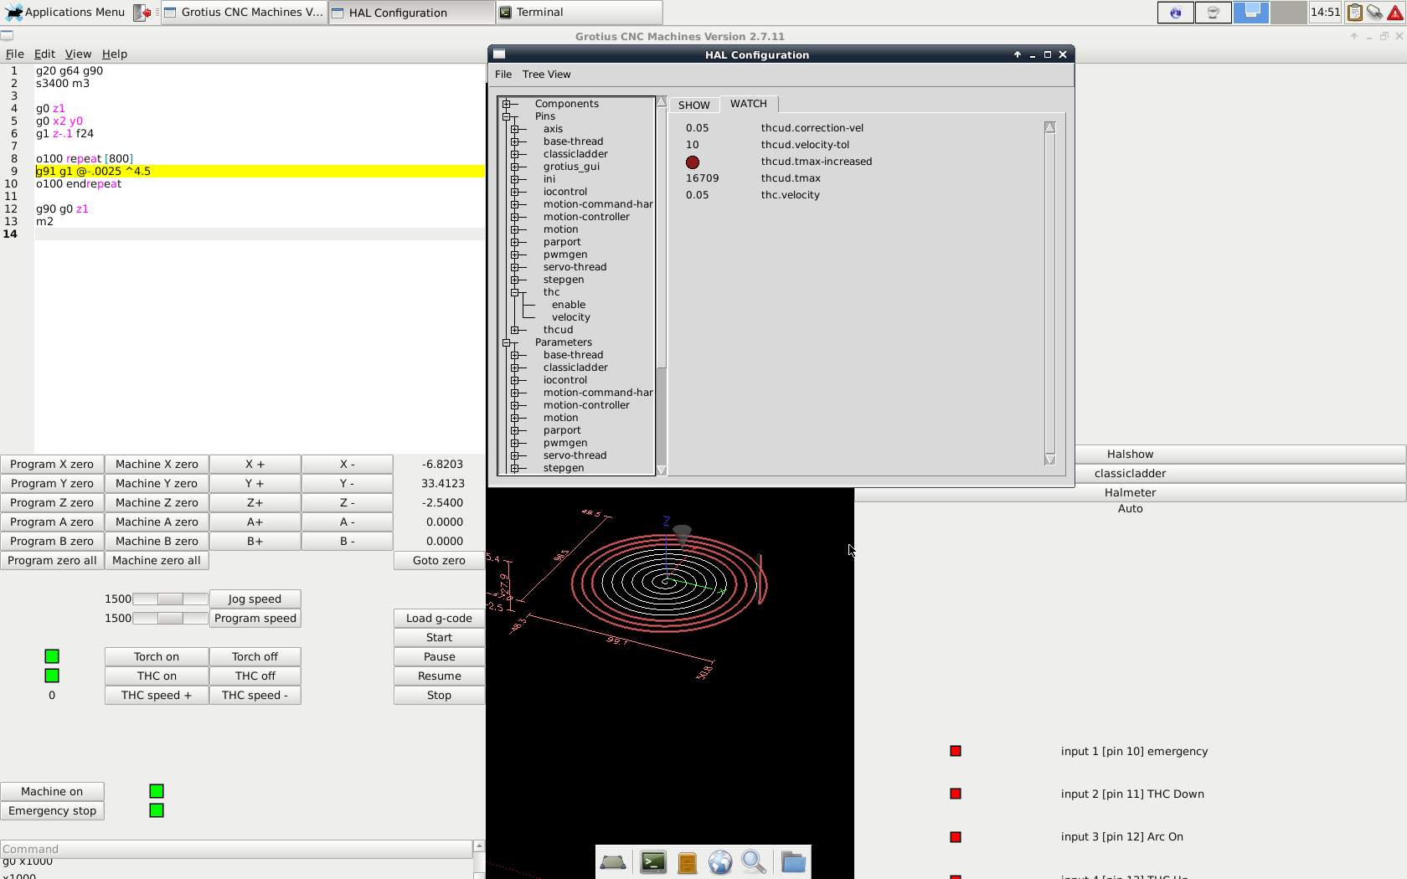Expand the thcud pin tree node
This screenshot has height=879, width=1407.
click(515, 330)
